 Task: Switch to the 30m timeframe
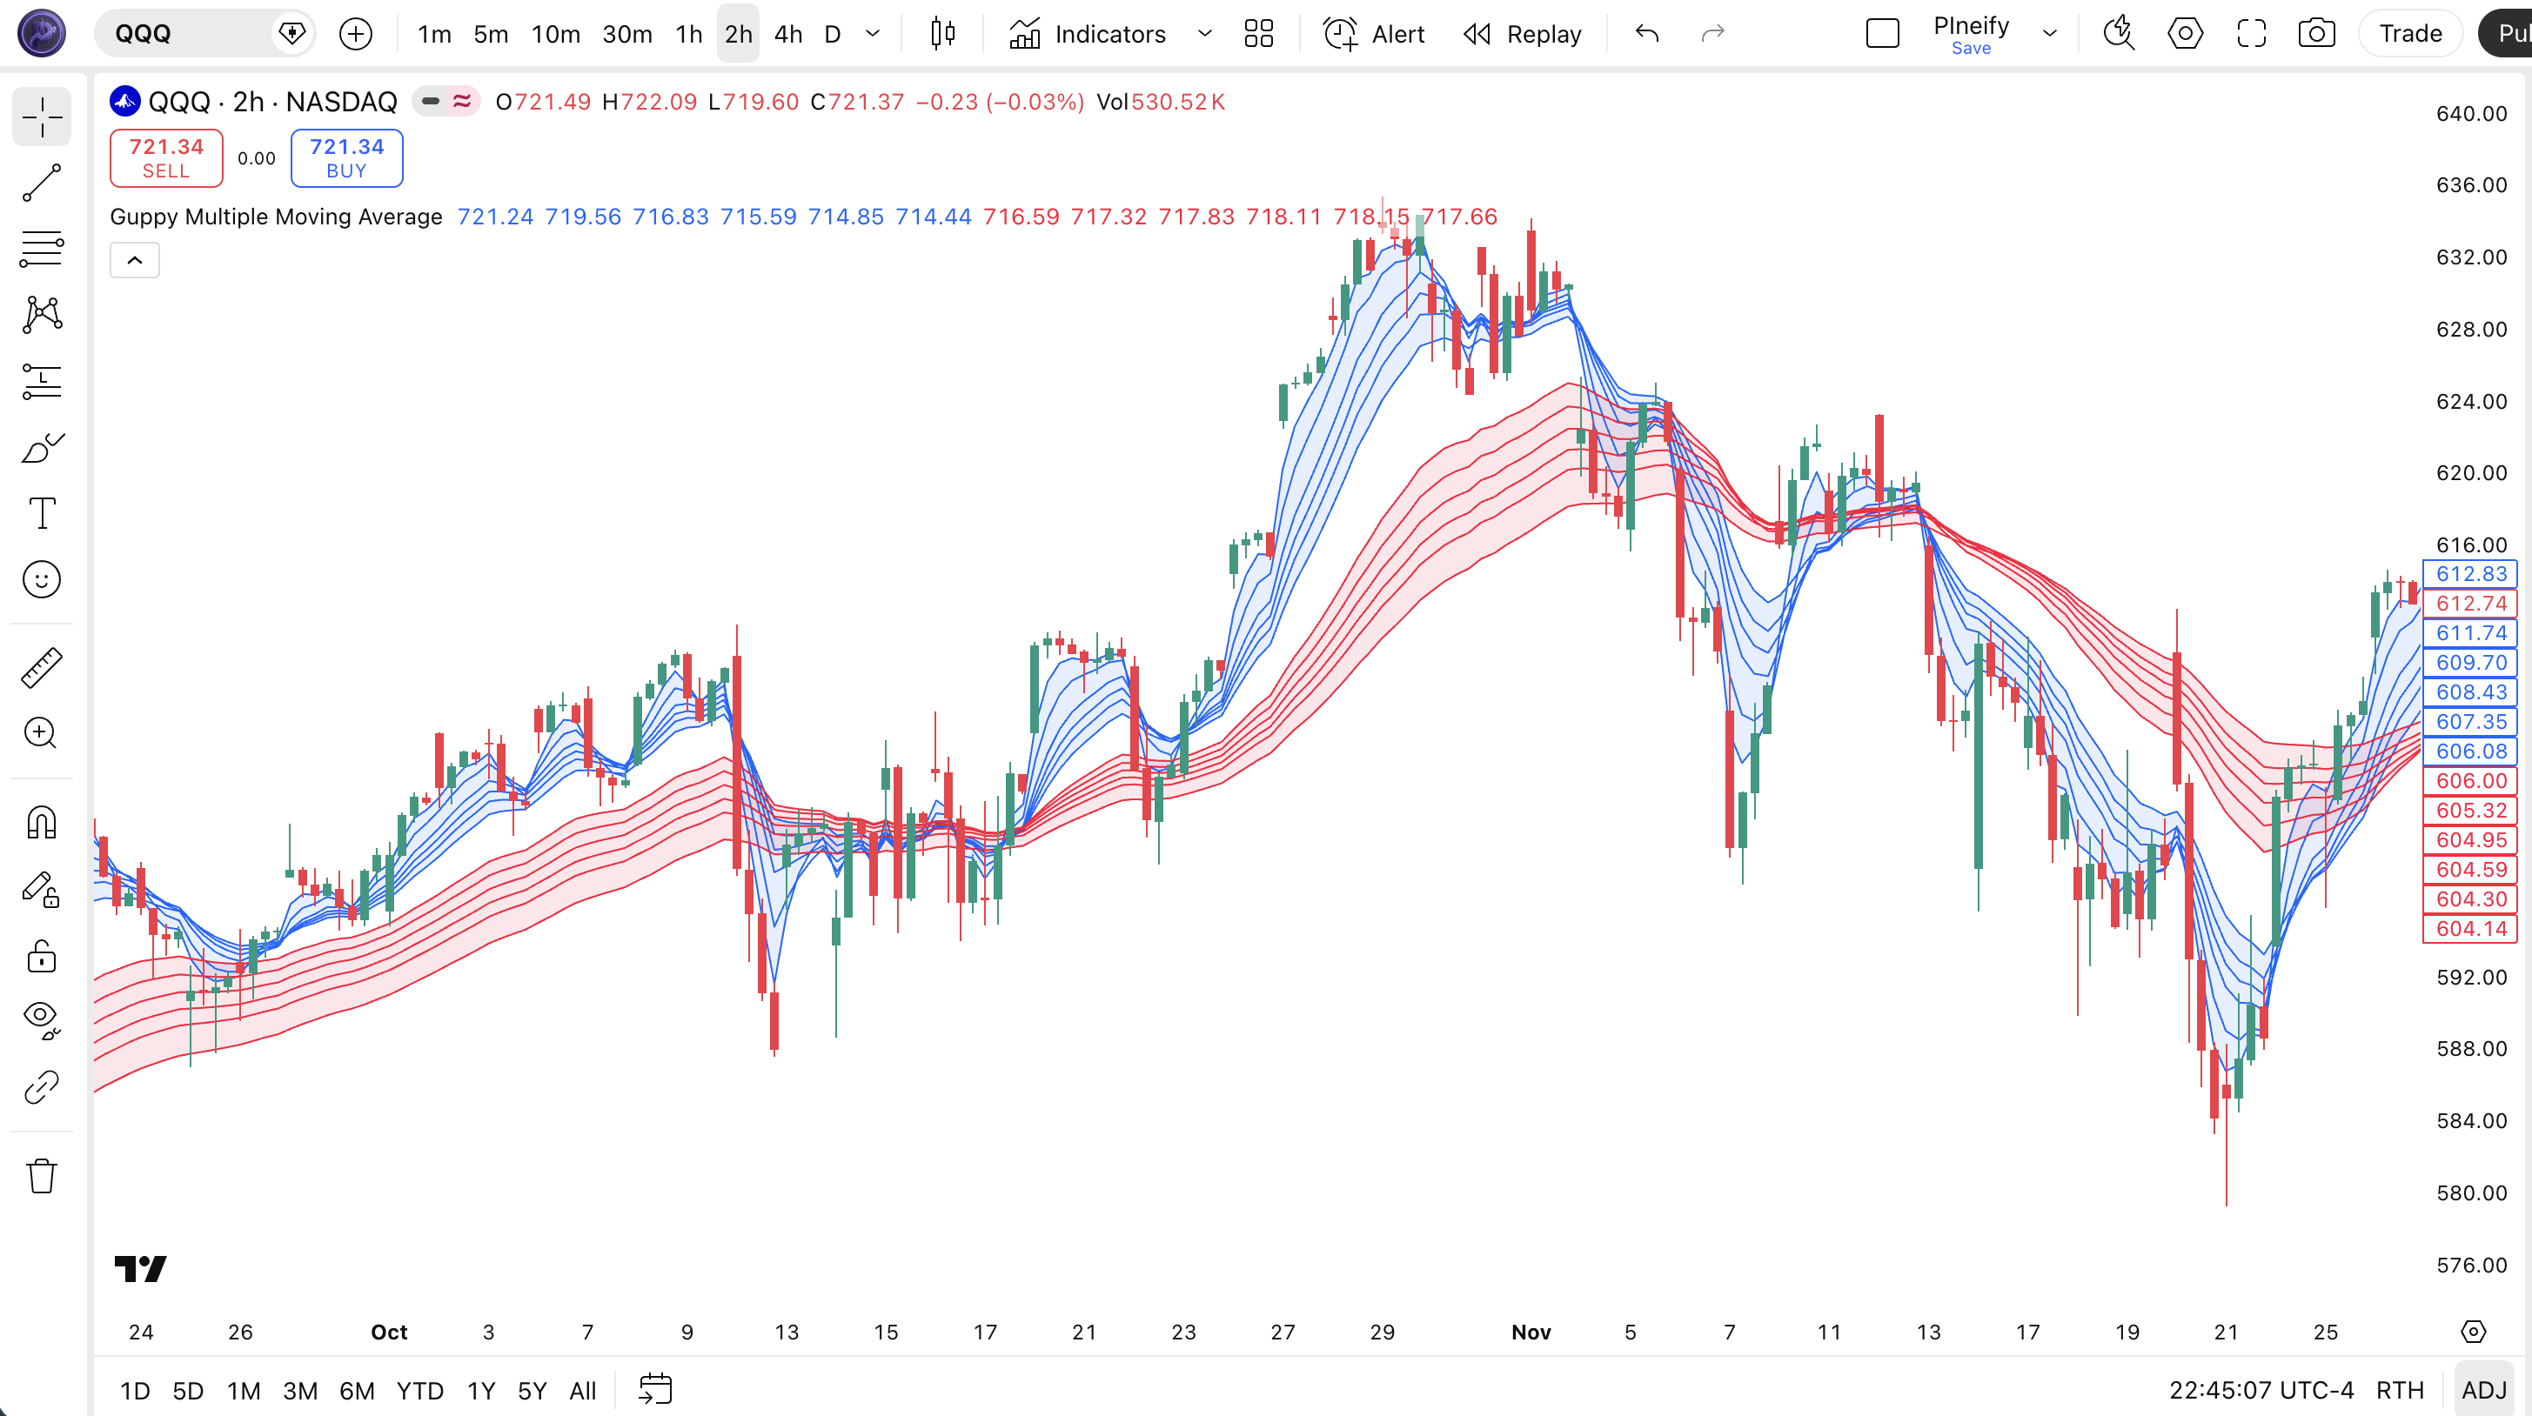pos(627,33)
